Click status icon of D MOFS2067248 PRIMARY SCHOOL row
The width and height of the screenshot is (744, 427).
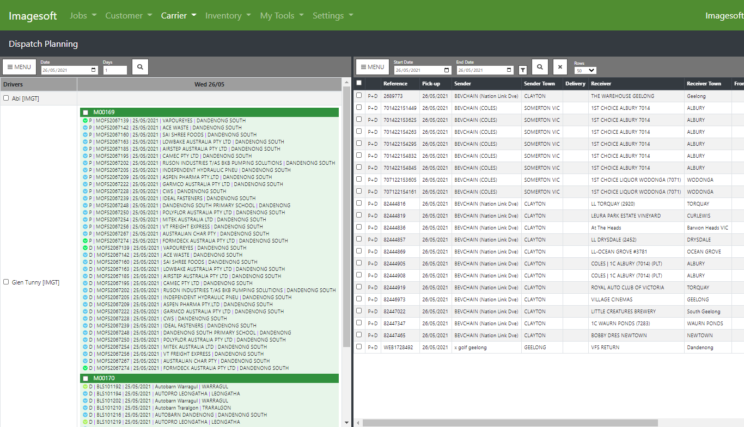pos(86,332)
